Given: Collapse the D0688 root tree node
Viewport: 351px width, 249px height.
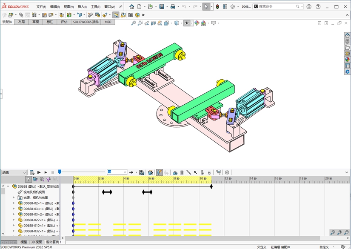Looking at the screenshot, I should click(8, 186).
